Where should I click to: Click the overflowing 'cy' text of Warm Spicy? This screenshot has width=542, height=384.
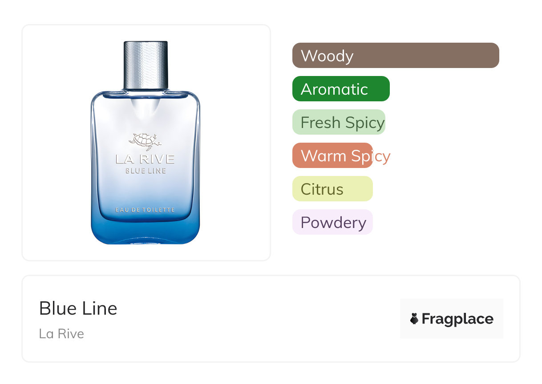[382, 156]
